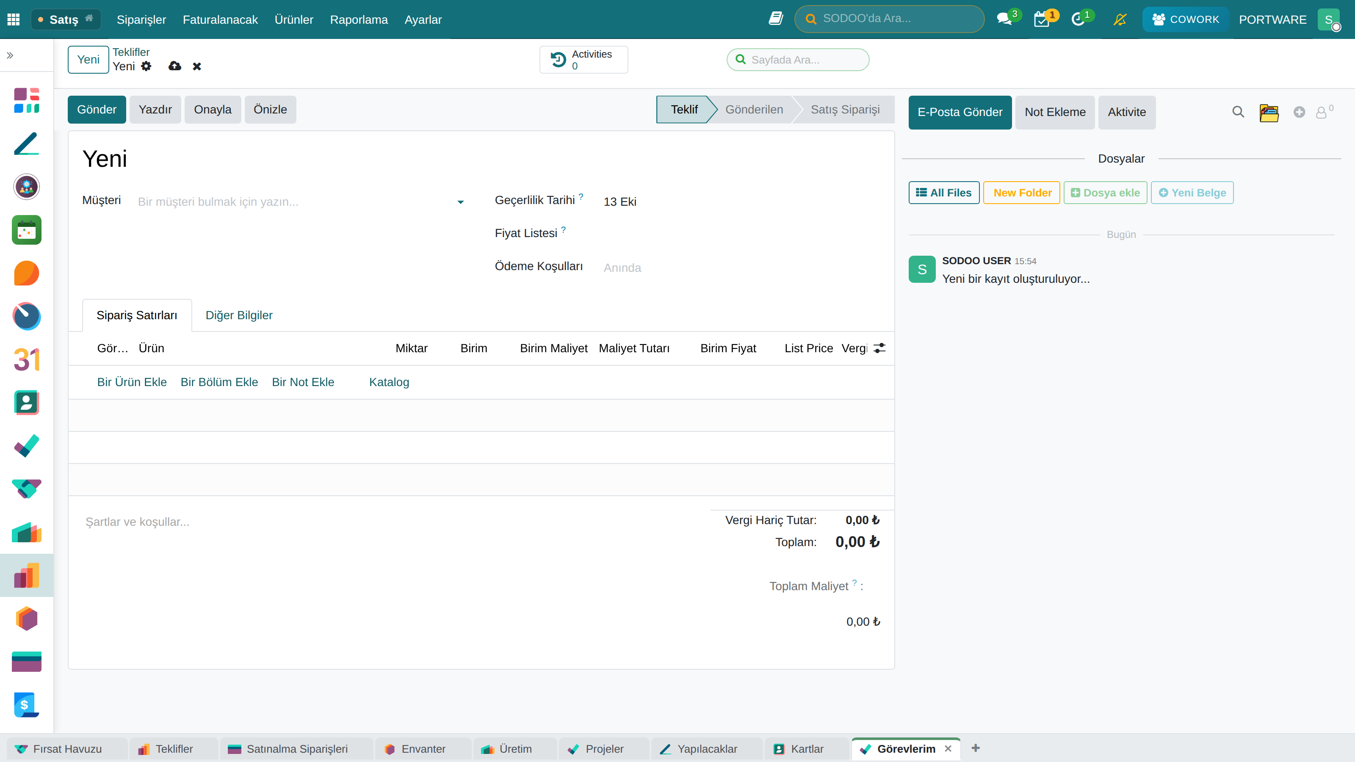Open the user avatar menu

pyautogui.click(x=1329, y=19)
